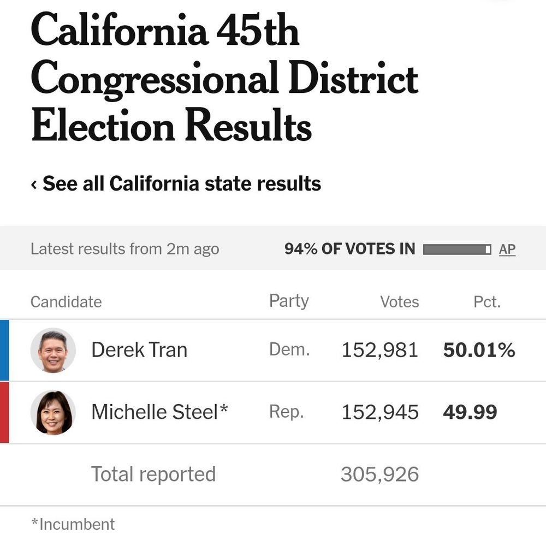
Task: Open See all California state results link
Action: 181,184
